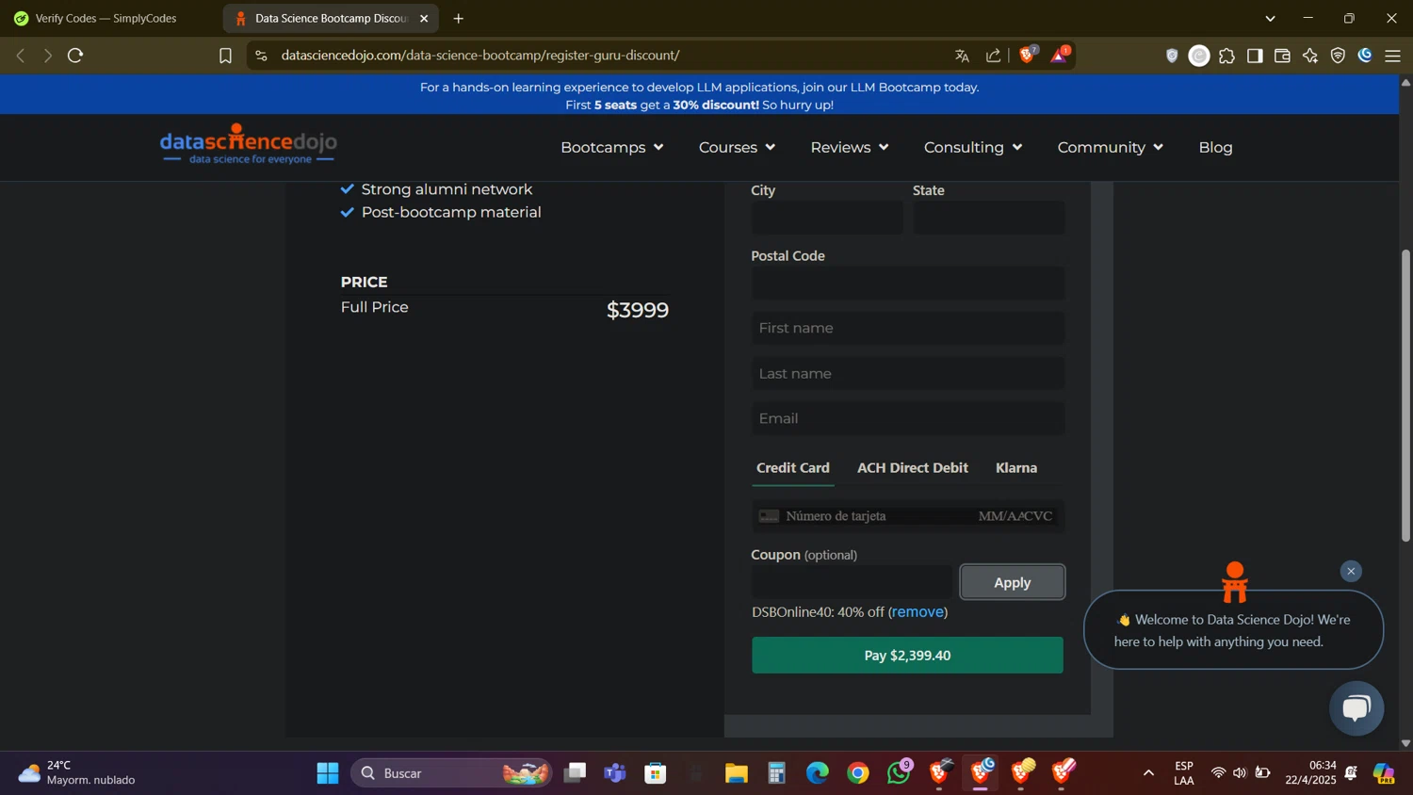
Task: Expand the Reviews menu
Action: pyautogui.click(x=849, y=147)
